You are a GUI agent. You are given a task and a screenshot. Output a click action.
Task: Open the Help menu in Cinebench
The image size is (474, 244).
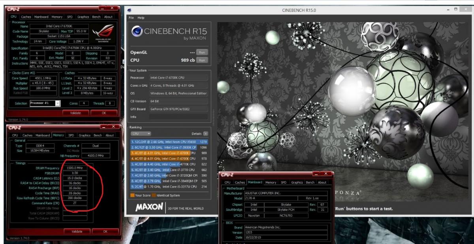click(x=141, y=18)
